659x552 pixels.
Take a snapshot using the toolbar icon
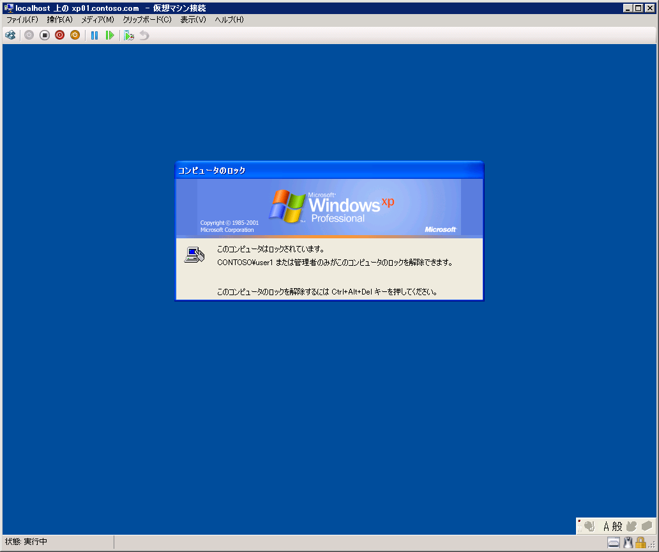[x=129, y=35]
